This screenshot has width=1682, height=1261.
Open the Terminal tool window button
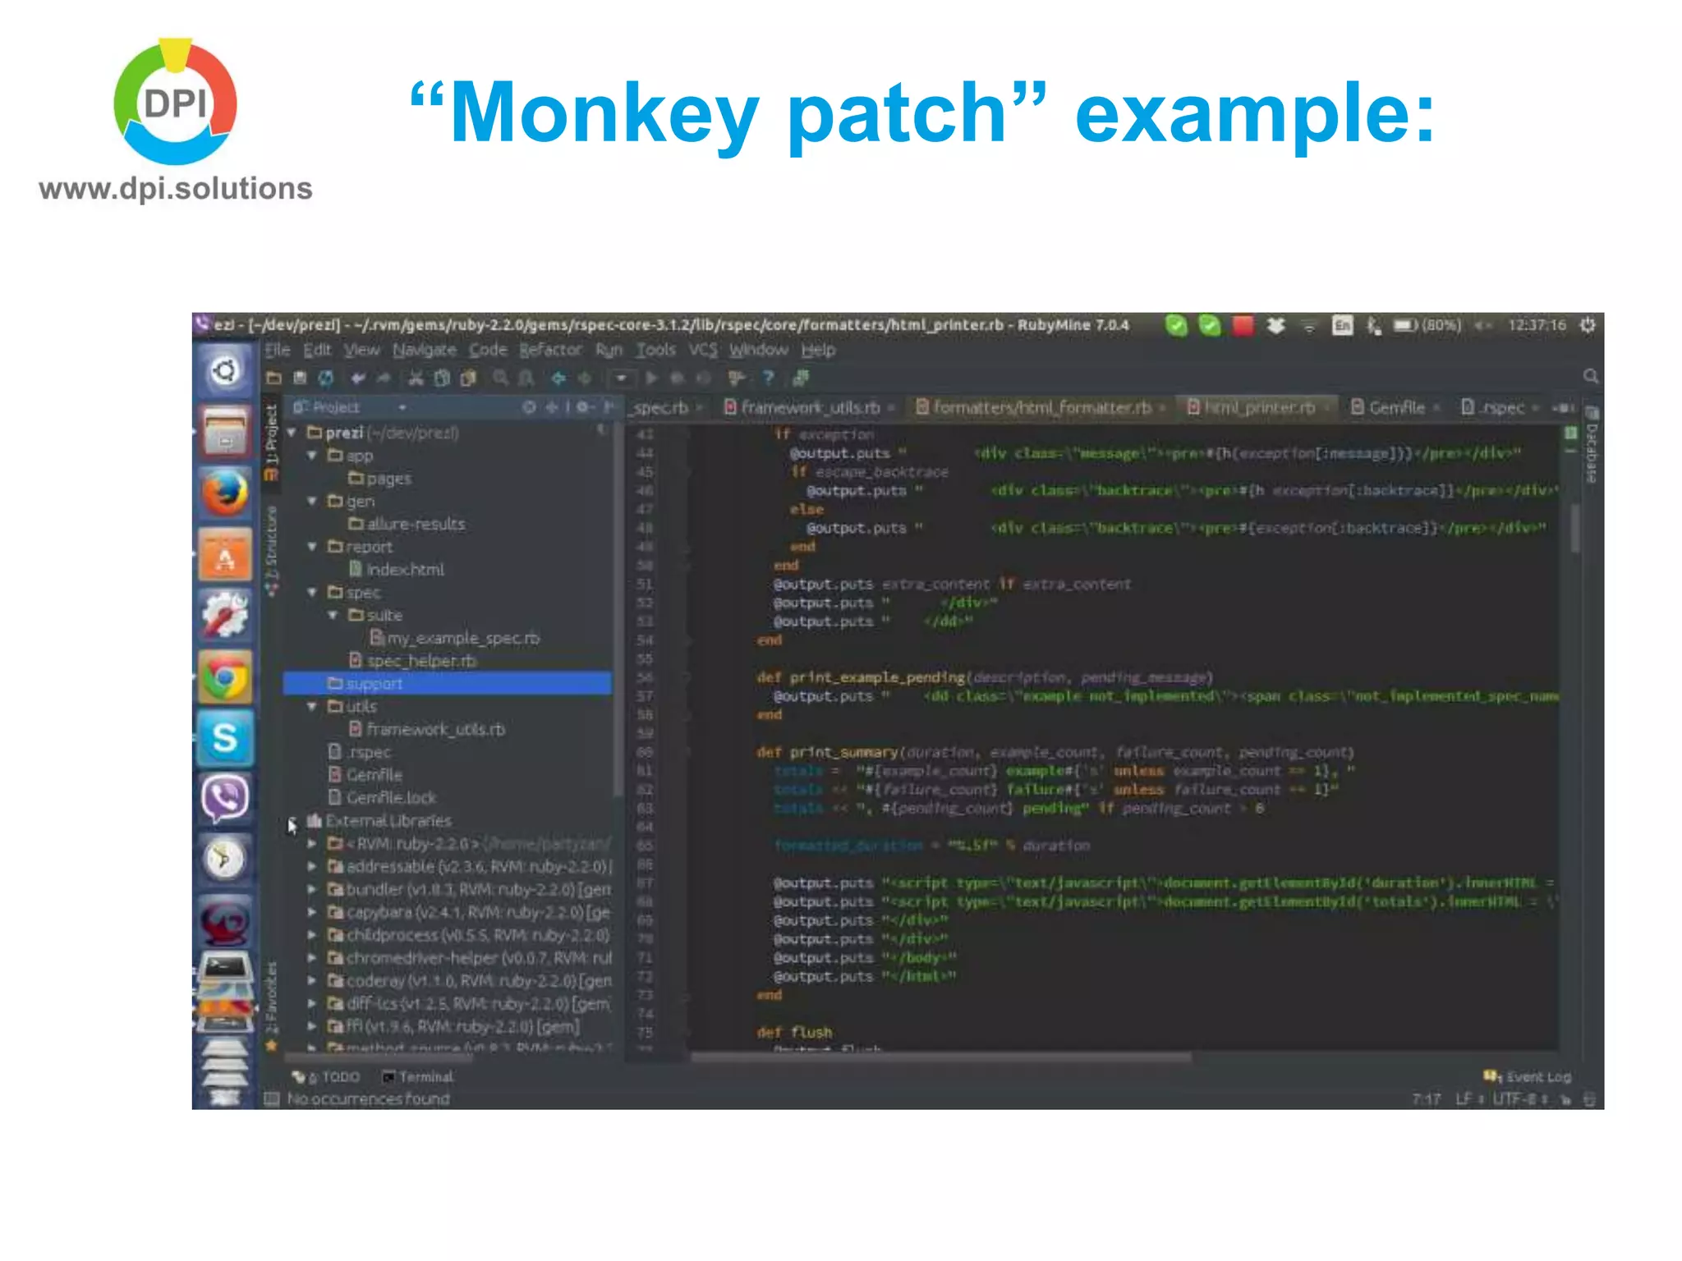tap(419, 1076)
